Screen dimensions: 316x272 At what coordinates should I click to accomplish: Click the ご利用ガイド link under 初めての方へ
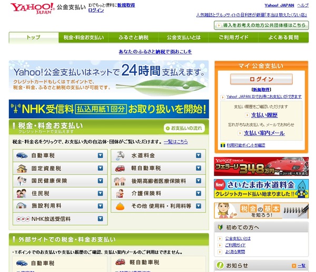click(235, 245)
